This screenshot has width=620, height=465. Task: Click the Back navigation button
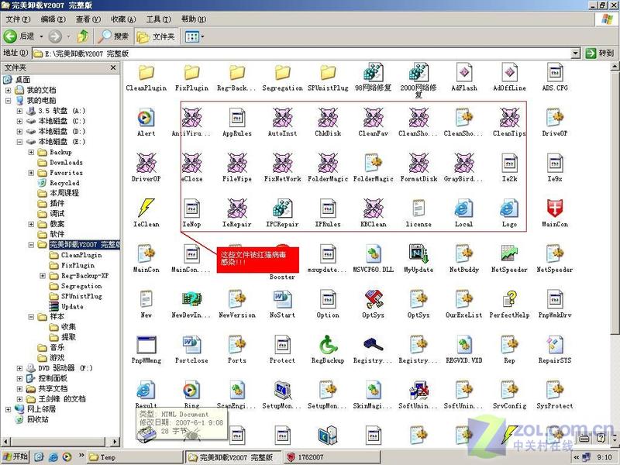19,36
